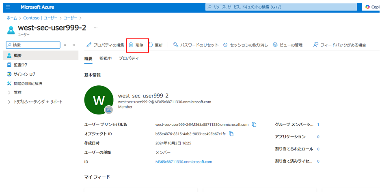Viewport: 382px width, 195px height.
Task: Open アプリケーション count 0
Action: 318,137
